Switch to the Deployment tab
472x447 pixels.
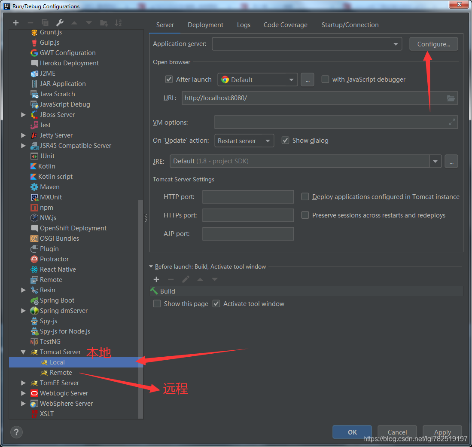coord(205,24)
